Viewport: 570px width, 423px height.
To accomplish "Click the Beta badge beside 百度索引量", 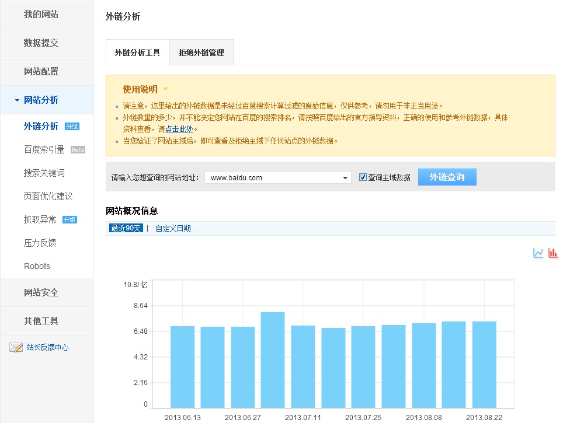I will (78, 149).
